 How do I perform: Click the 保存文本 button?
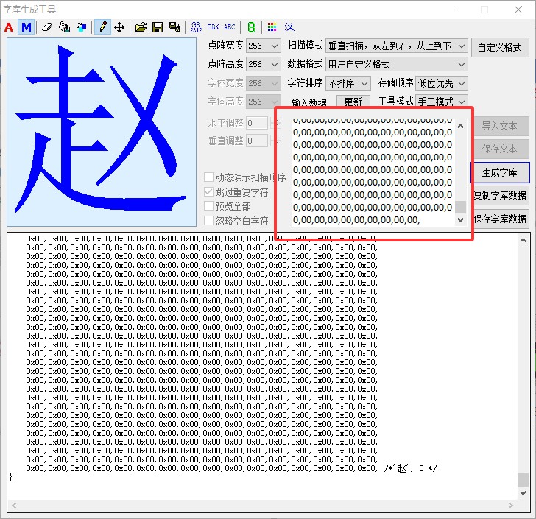[500, 149]
